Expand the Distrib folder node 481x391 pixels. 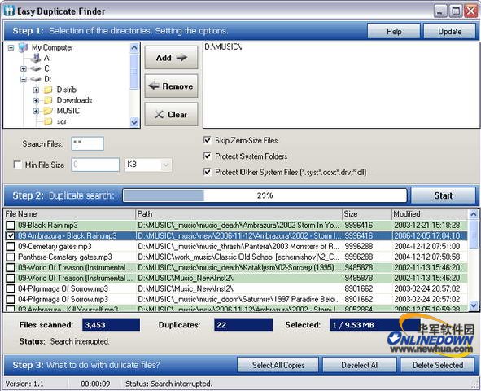(36, 90)
